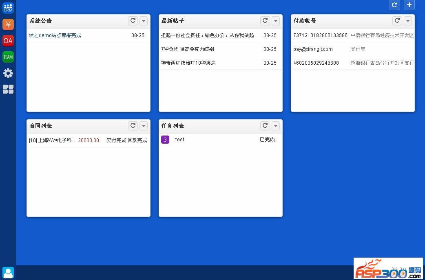
Task: Add a new dashboard block
Action: [409, 5]
